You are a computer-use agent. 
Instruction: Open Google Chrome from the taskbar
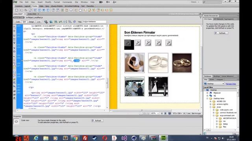(x=75, y=138)
